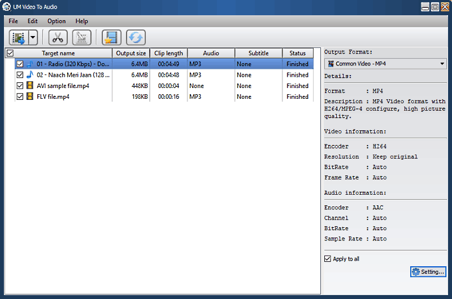Uncheck the FLV file.mp4 checkbox

point(20,96)
